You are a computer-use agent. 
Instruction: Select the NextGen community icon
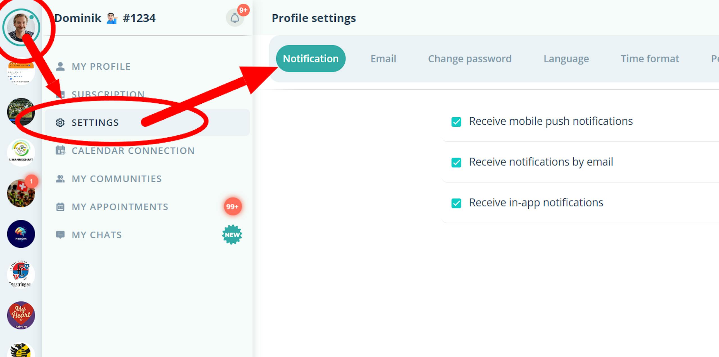pyautogui.click(x=21, y=234)
